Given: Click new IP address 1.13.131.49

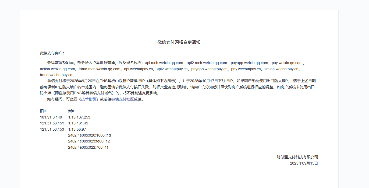Looking at the screenshot, I should 78,123.
